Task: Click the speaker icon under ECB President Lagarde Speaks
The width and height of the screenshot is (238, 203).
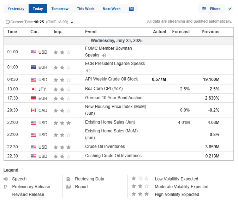Action: [x=88, y=71]
